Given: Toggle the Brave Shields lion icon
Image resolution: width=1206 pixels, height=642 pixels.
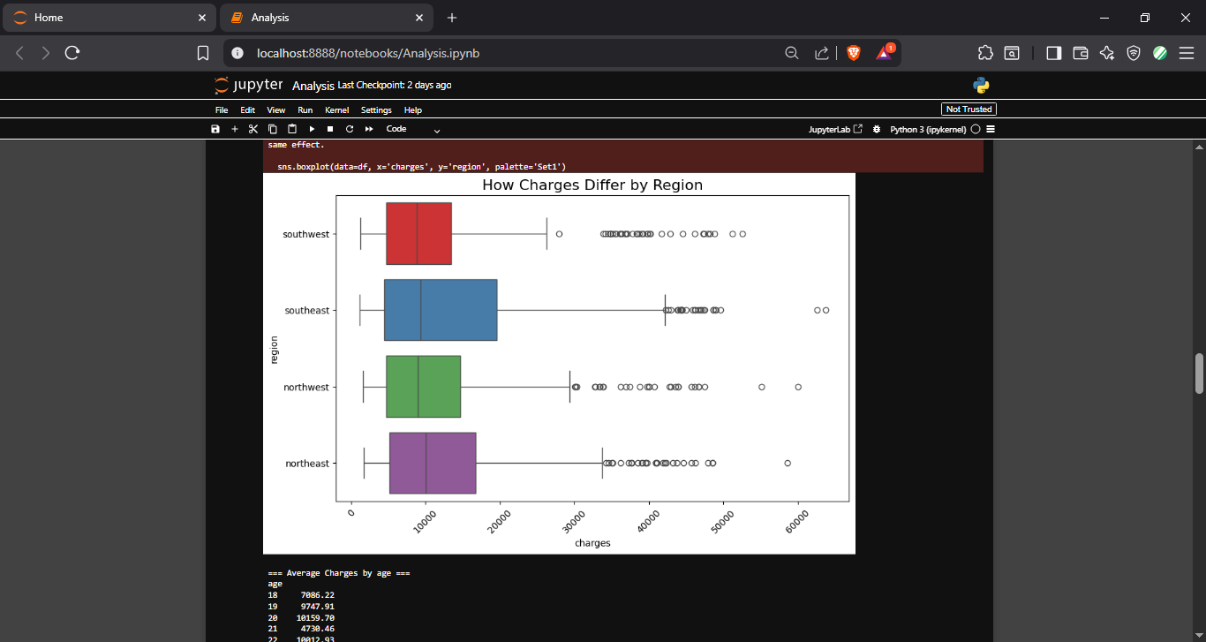Looking at the screenshot, I should point(854,53).
